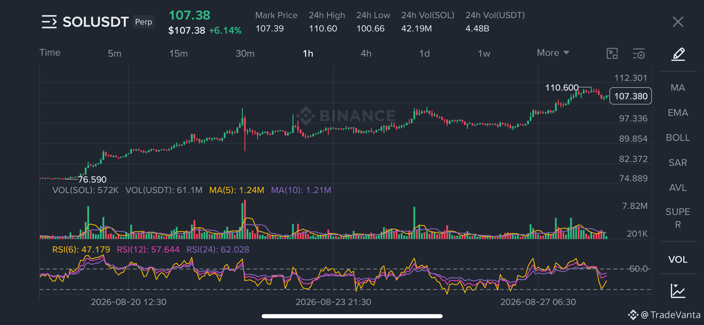Toggle the EMA indicator
This screenshot has width=704, height=325.
point(678,113)
